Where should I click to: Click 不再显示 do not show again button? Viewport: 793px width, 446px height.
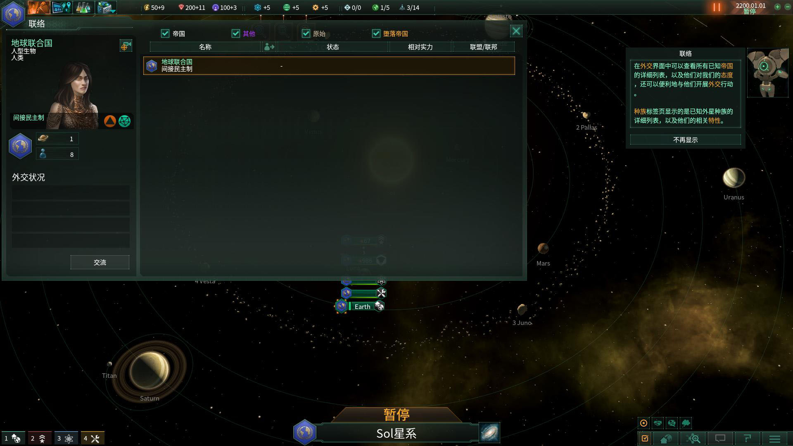point(686,140)
